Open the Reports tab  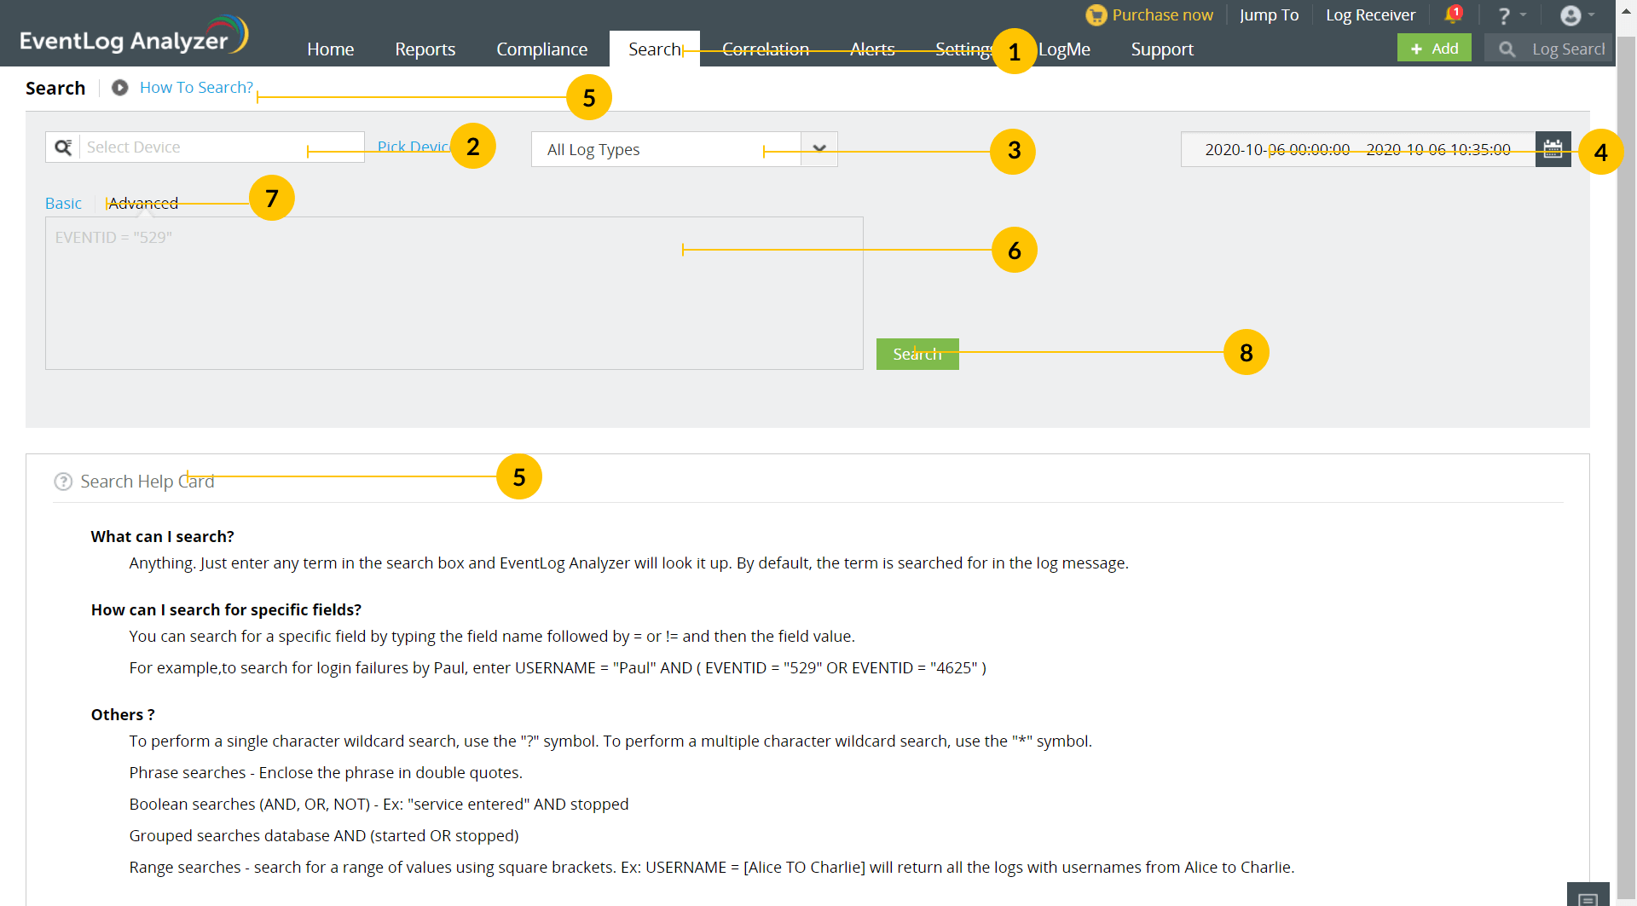(425, 49)
